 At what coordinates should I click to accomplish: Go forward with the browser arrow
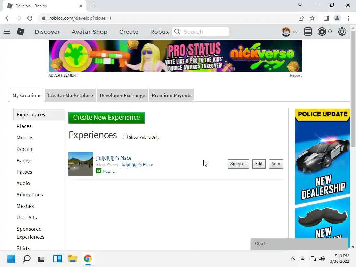pyautogui.click(x=19, y=18)
